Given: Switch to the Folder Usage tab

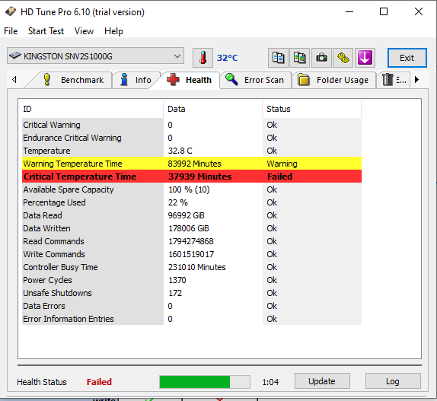Looking at the screenshot, I should tap(334, 80).
